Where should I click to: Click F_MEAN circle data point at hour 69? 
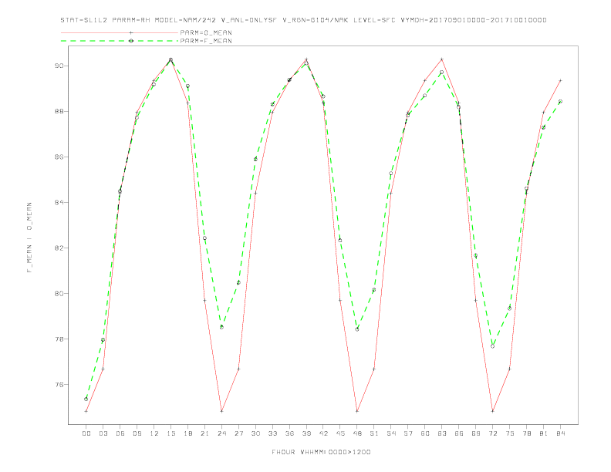(476, 255)
